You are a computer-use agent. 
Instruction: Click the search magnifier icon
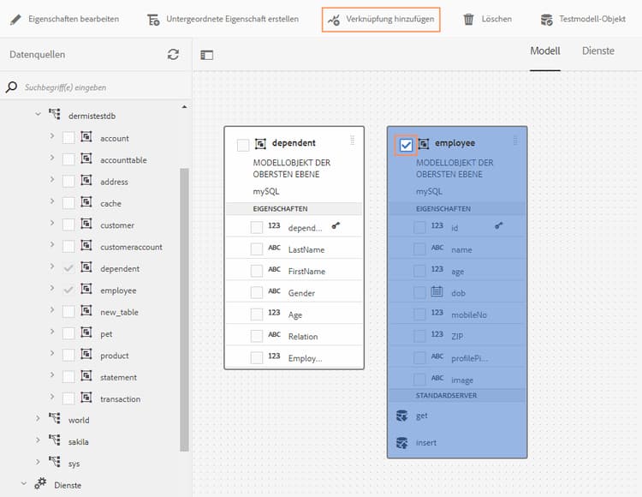point(11,87)
